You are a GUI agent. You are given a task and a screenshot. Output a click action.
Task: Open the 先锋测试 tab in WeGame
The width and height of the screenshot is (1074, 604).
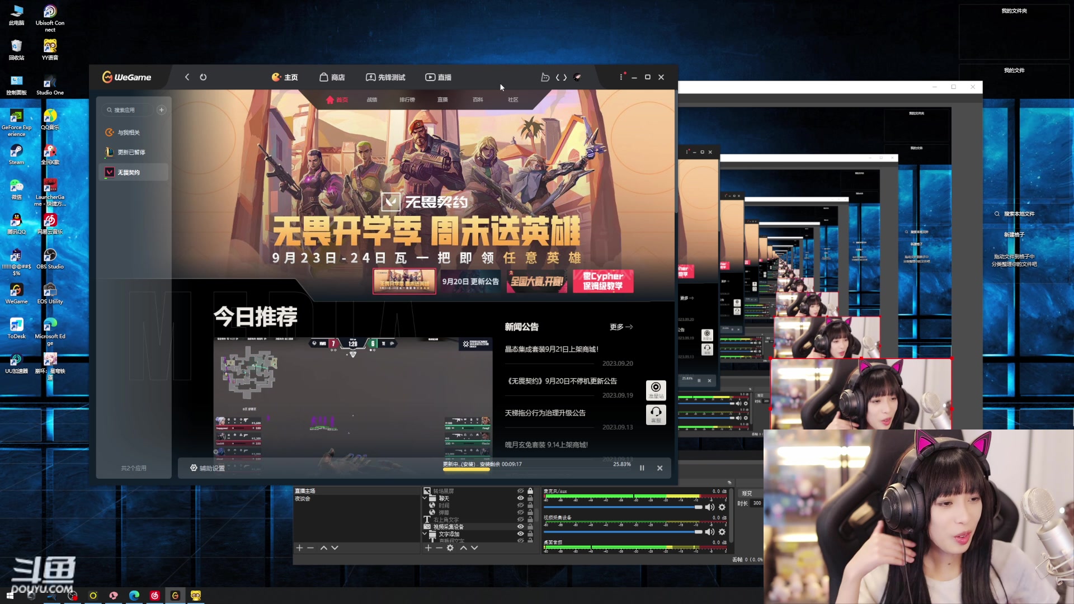385,77
